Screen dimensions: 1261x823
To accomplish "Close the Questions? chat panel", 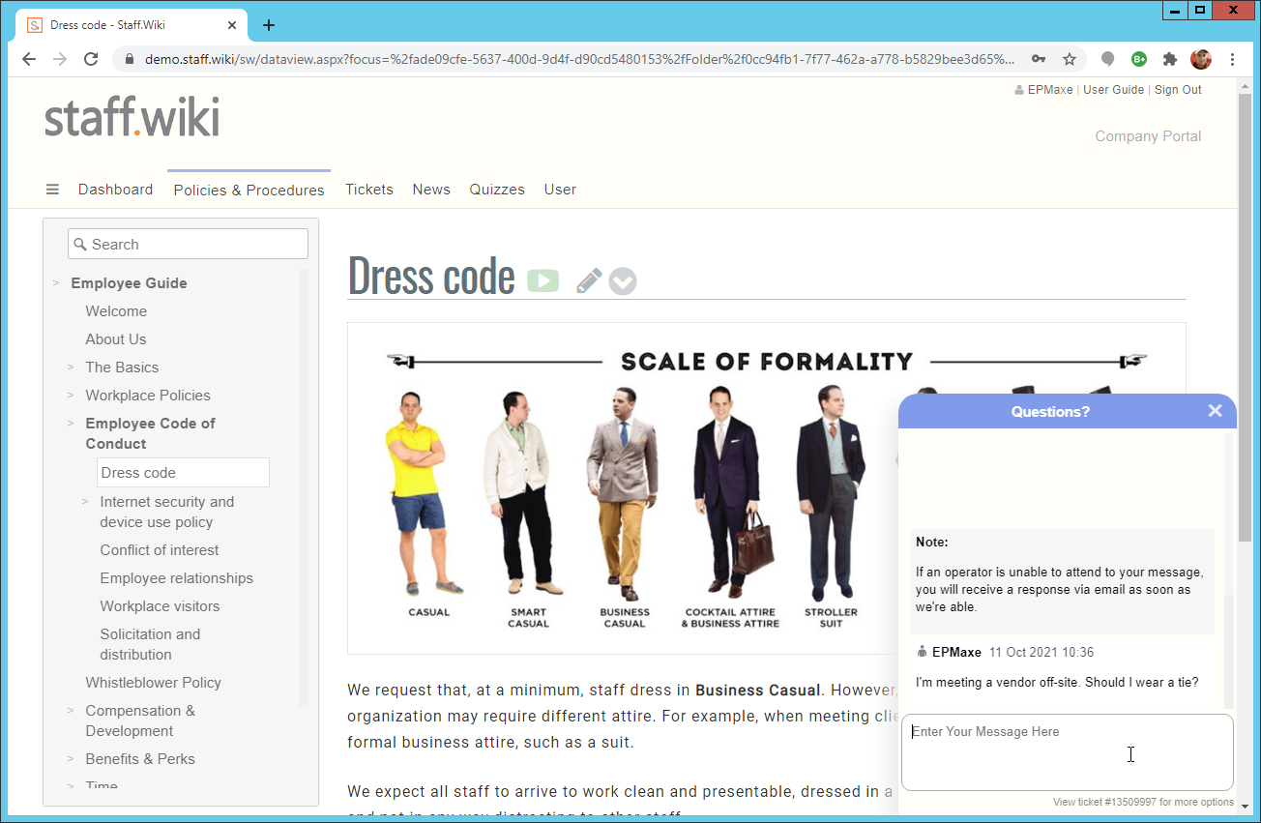I will [1216, 411].
